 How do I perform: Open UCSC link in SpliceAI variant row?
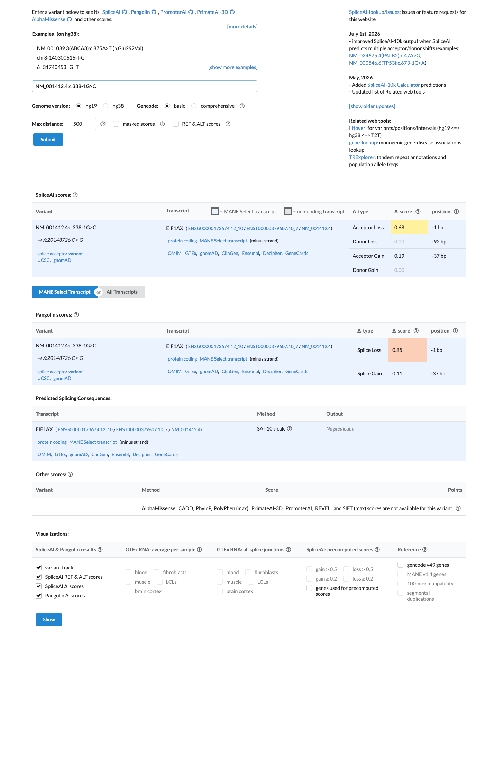tap(43, 260)
